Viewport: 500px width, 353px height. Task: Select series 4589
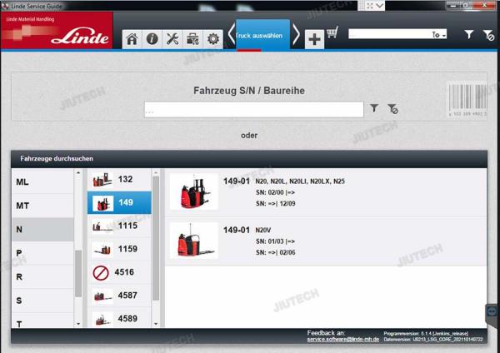tap(119, 318)
